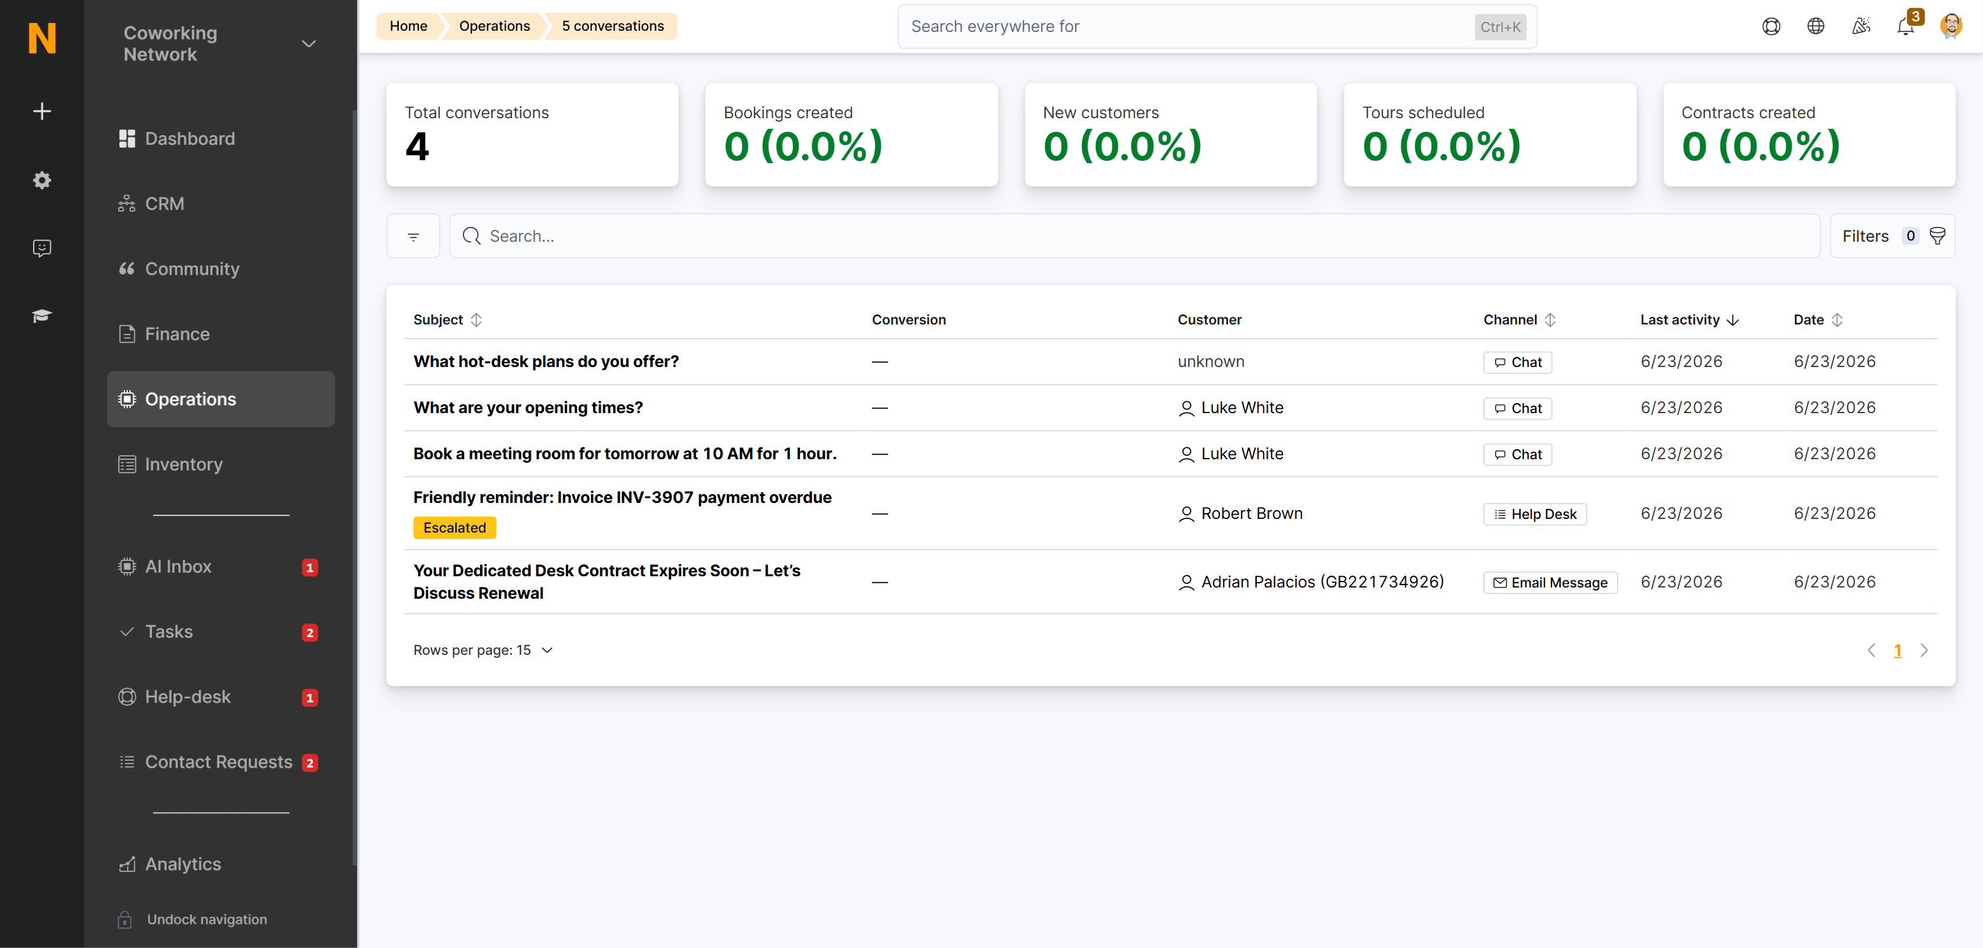Open Contact Requests in sidebar
The width and height of the screenshot is (1983, 948).
[221, 762]
